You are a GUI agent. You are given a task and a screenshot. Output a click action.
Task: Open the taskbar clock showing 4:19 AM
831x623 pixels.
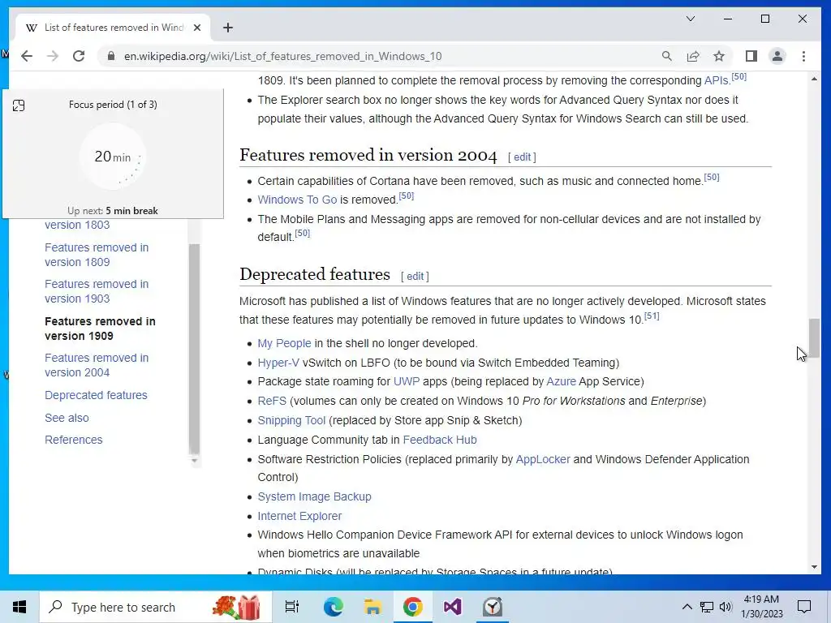(761, 607)
